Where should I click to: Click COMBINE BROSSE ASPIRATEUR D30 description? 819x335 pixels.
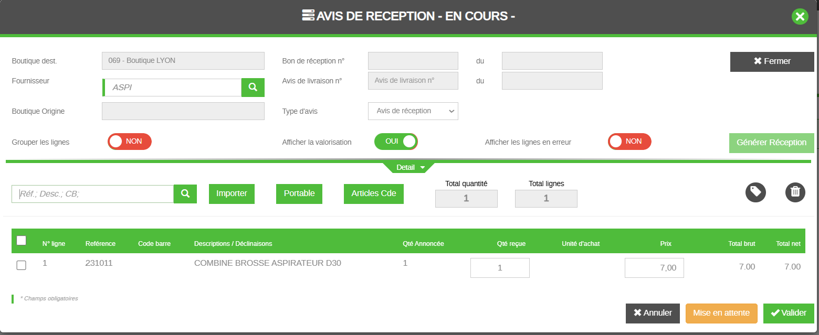[268, 263]
